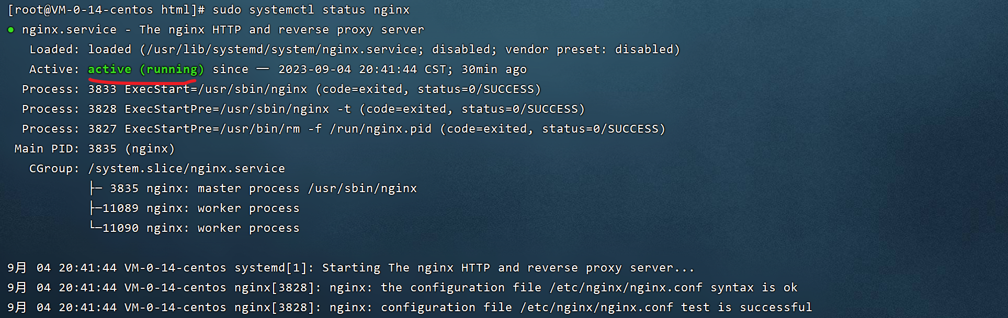Click the command 'sudo systemctl status nginx'
Viewport: 1008px width, 318px height.
[x=311, y=10]
